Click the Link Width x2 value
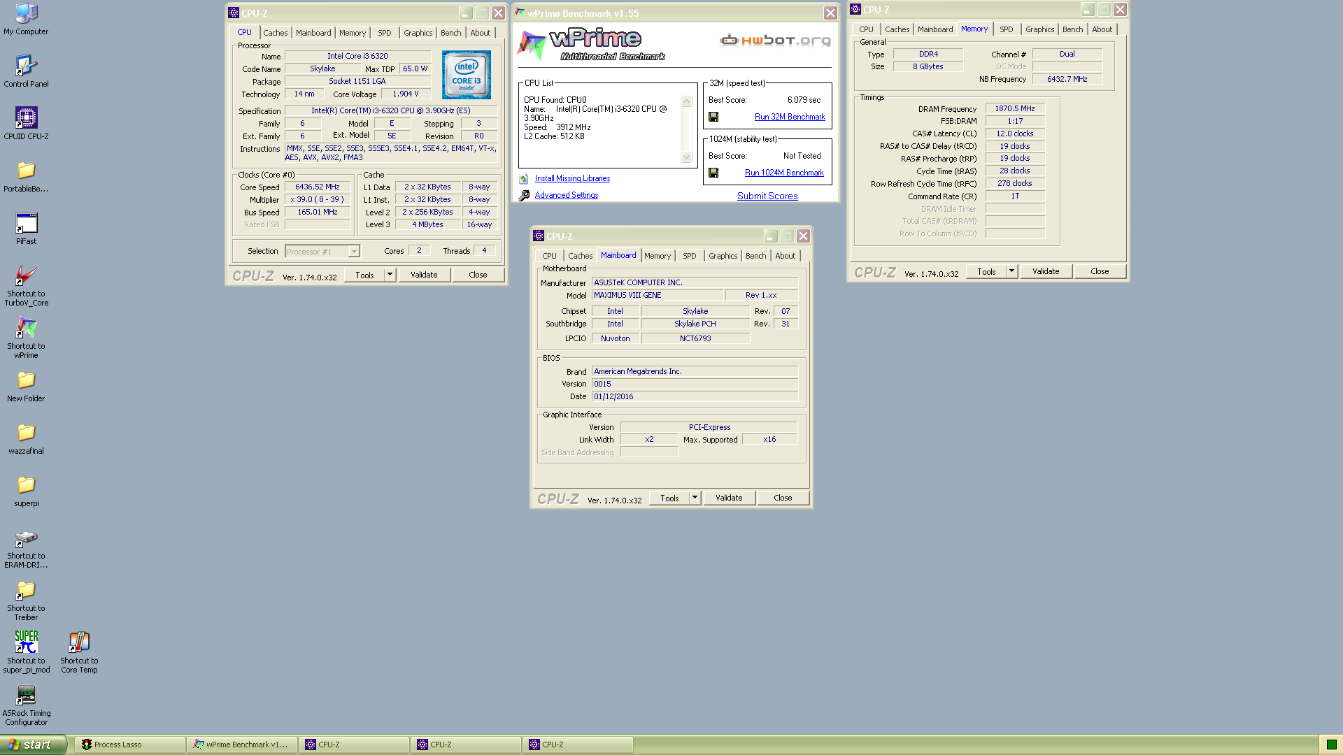The height and width of the screenshot is (755, 1343). pyautogui.click(x=649, y=440)
